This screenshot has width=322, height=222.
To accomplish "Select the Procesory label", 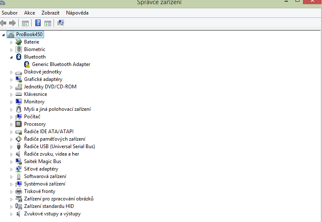I will point(35,124).
